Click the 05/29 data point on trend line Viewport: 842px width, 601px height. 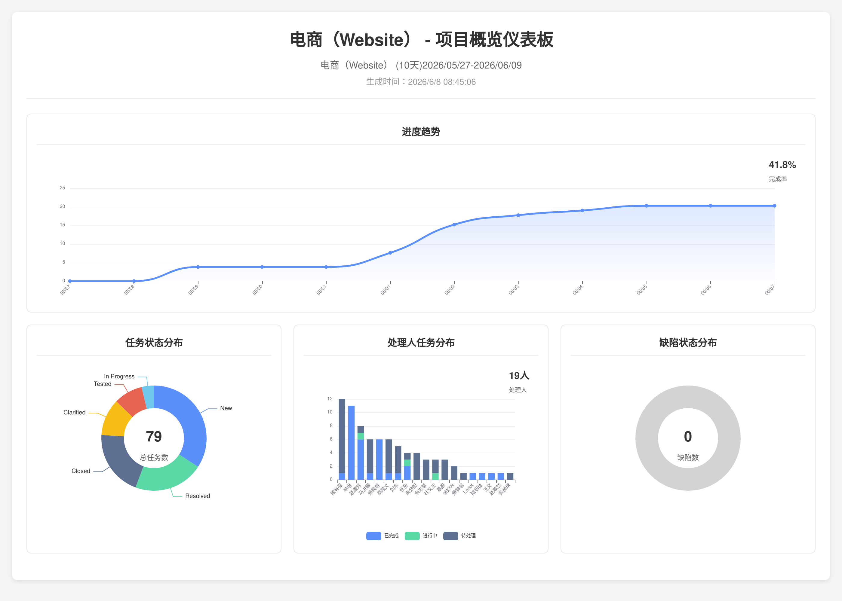pyautogui.click(x=198, y=267)
